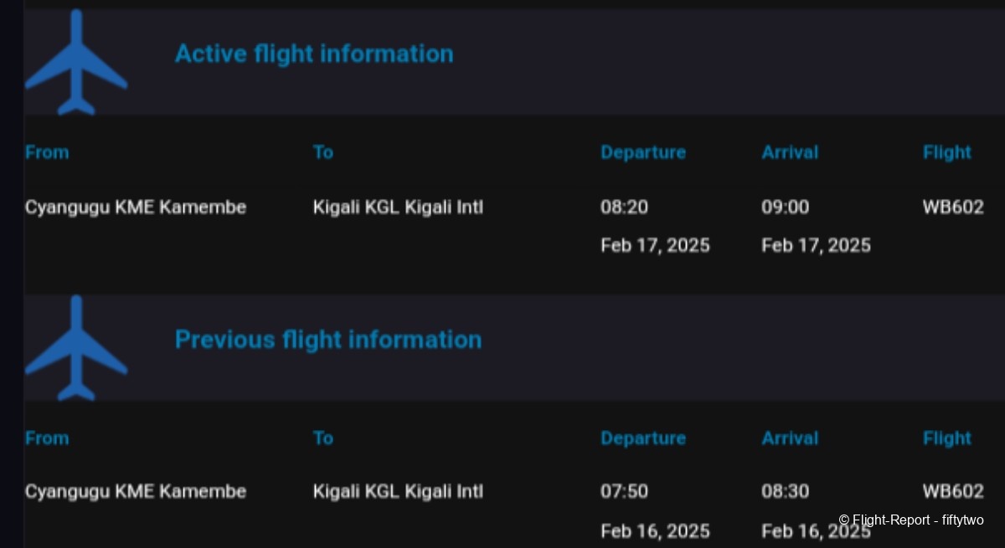This screenshot has width=1005, height=548.
Task: Click the 08:30 previous arrival time
Action: [x=785, y=492]
